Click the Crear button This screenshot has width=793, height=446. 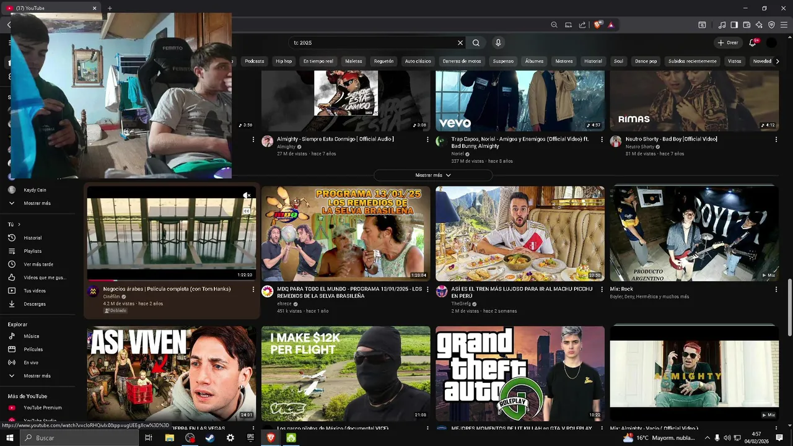click(x=728, y=43)
